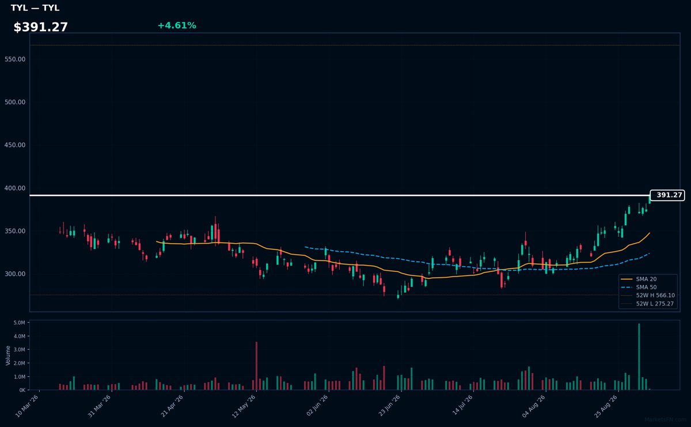Click the 3.0M volume axis label
The width and height of the screenshot is (691, 427).
(20, 350)
